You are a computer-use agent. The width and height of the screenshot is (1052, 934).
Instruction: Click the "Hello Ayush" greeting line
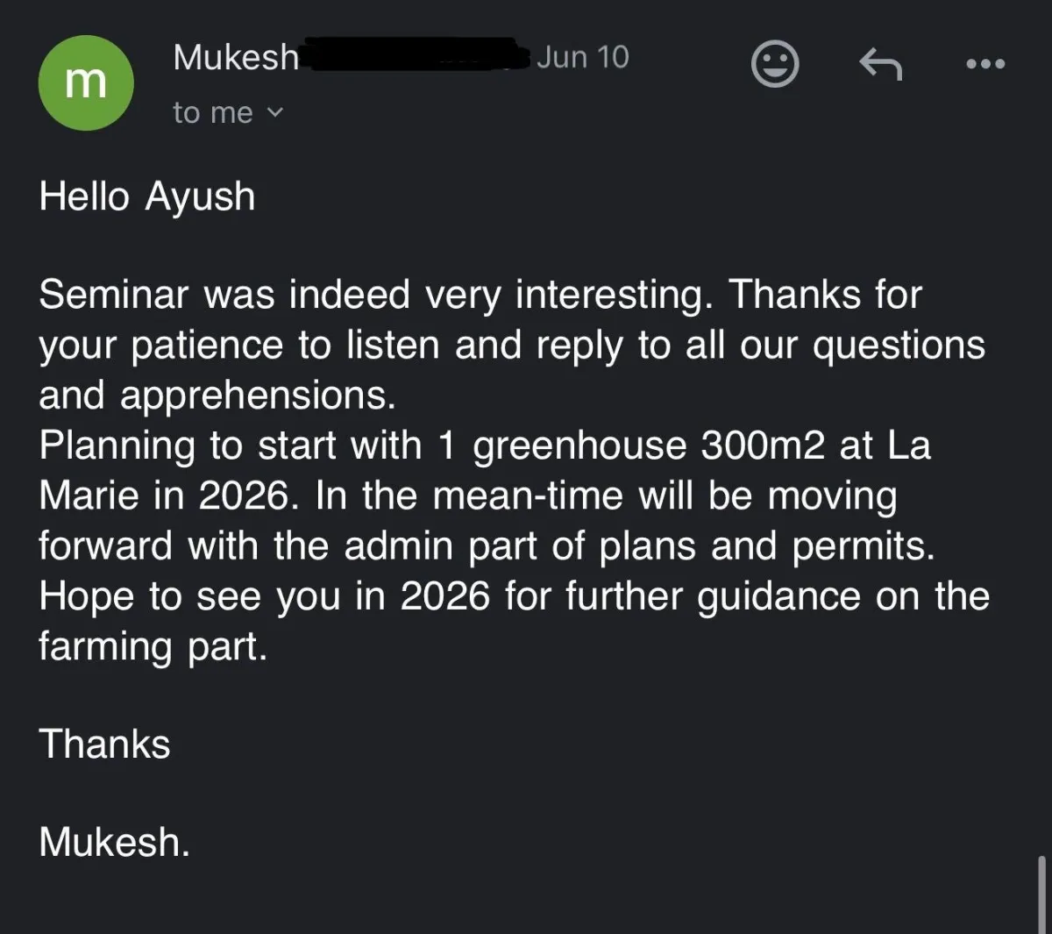(x=147, y=196)
